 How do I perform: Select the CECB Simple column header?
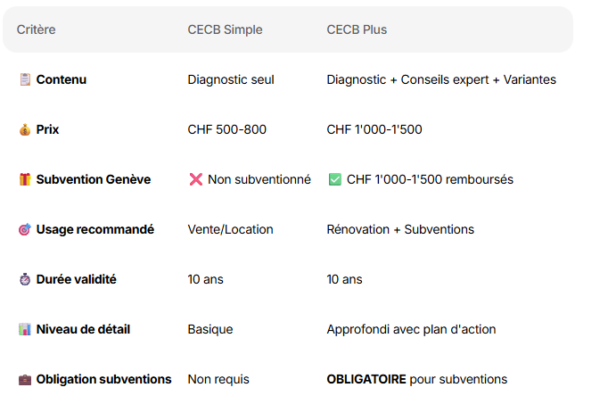[x=225, y=30]
